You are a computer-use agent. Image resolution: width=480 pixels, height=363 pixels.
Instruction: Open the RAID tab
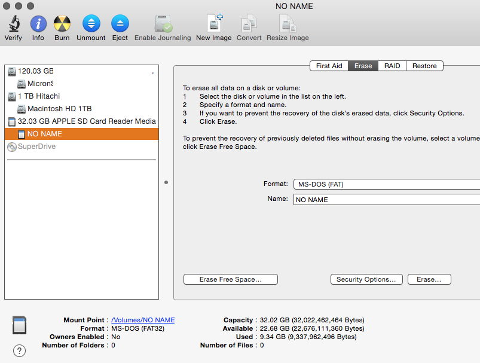[392, 66]
